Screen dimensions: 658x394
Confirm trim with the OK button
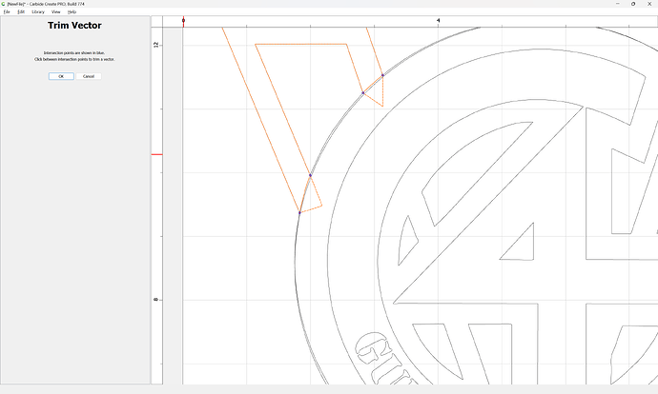click(x=61, y=76)
